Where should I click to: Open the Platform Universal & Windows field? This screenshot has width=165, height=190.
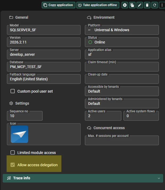click(x=122, y=30)
